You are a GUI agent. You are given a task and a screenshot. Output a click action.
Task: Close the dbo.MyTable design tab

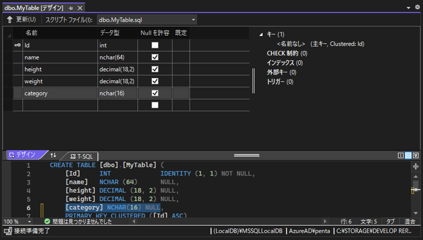pyautogui.click(x=80, y=8)
